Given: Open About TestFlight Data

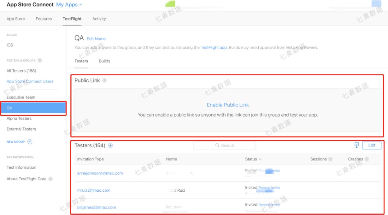Looking at the screenshot, I should point(27,179).
